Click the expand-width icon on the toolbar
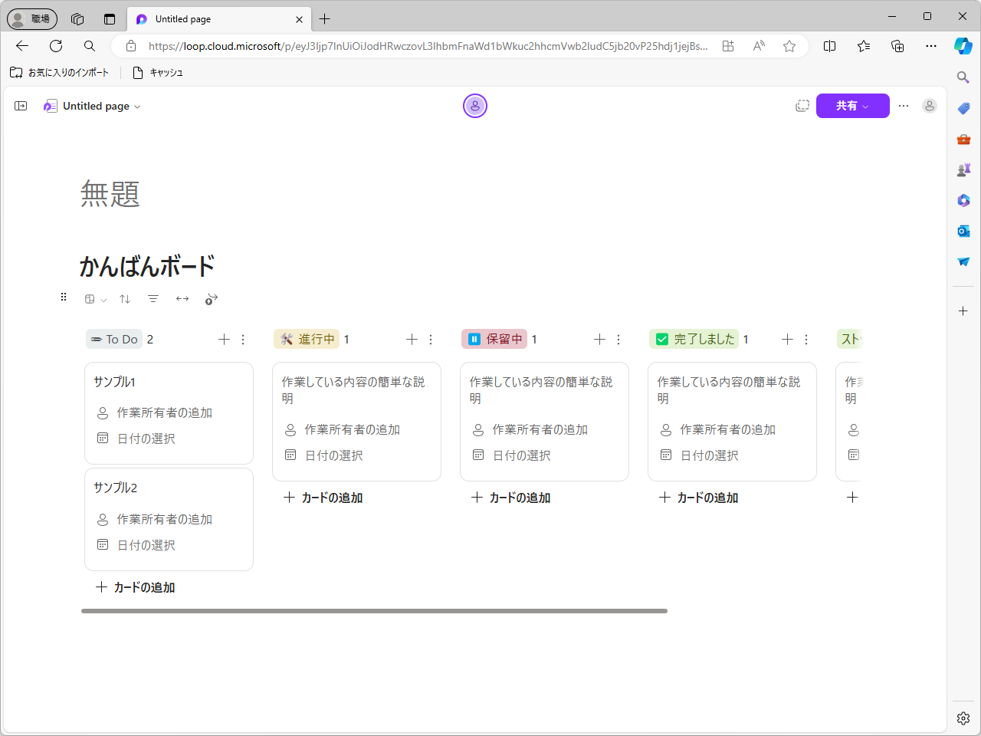Screen dimensions: 981x736 [182, 298]
